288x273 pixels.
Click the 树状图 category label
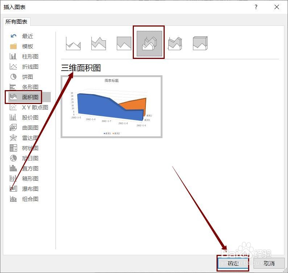click(30, 148)
